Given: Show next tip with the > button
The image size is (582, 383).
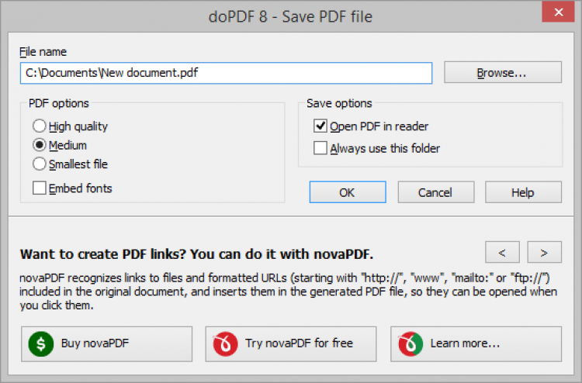Looking at the screenshot, I should pyautogui.click(x=544, y=252).
